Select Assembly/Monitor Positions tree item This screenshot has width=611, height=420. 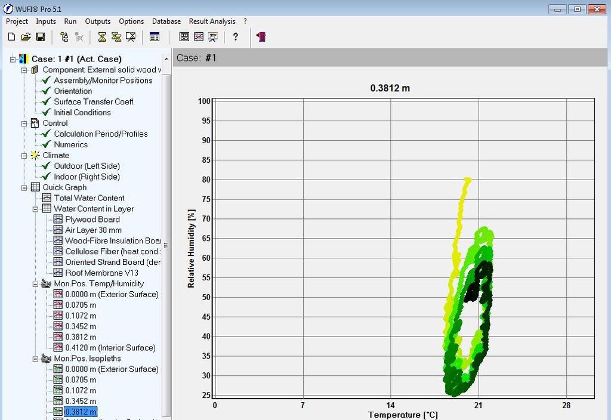click(103, 81)
